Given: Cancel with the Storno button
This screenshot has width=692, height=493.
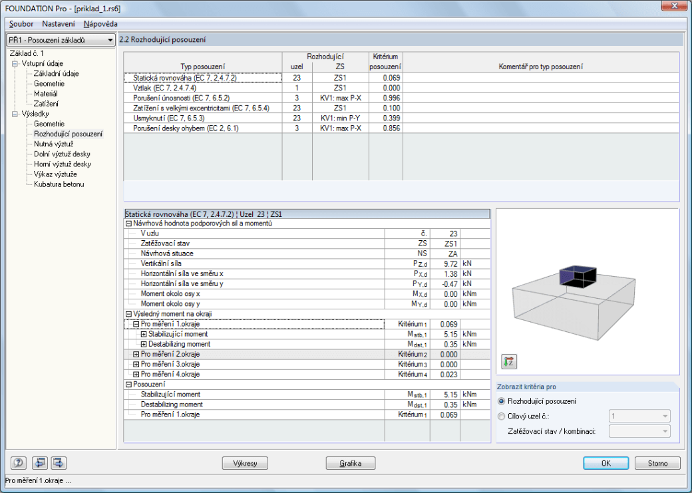Looking at the screenshot, I should 657,464.
